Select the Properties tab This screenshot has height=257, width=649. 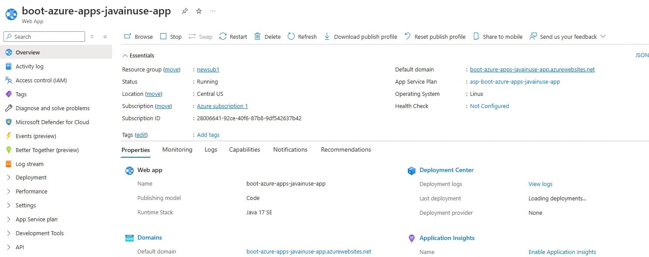(x=136, y=150)
